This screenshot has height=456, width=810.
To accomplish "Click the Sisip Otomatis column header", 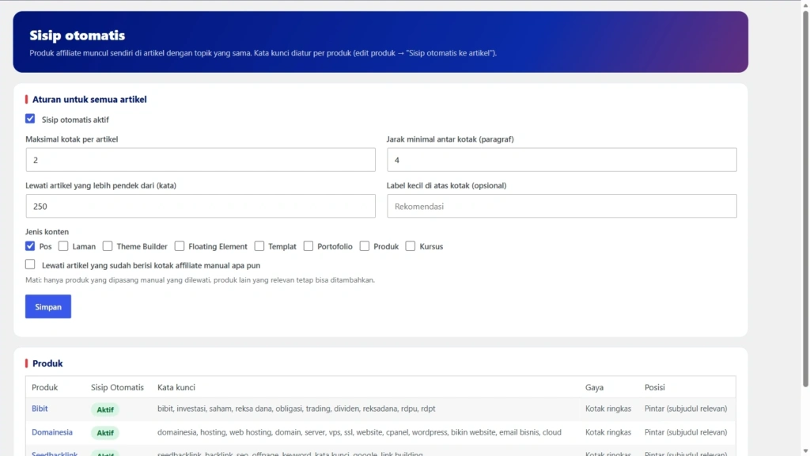I will tap(117, 387).
